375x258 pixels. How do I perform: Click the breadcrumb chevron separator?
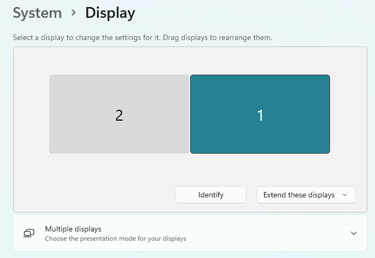click(x=74, y=12)
